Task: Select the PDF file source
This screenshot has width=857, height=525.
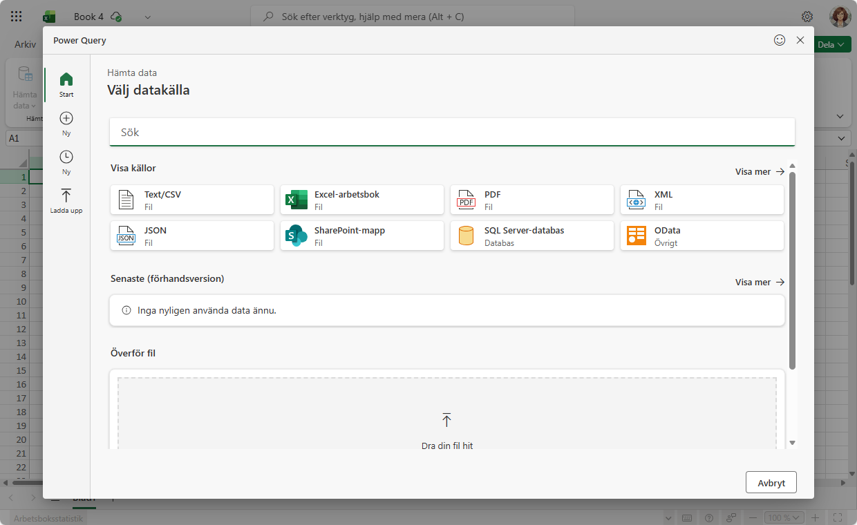Action: [x=531, y=200]
